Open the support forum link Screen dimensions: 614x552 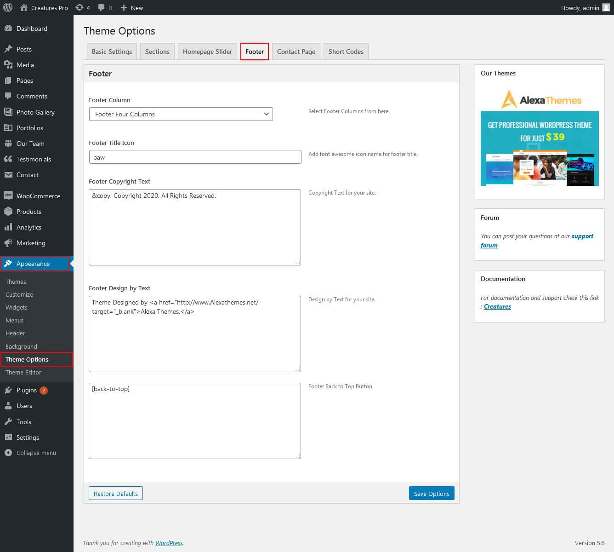click(582, 236)
